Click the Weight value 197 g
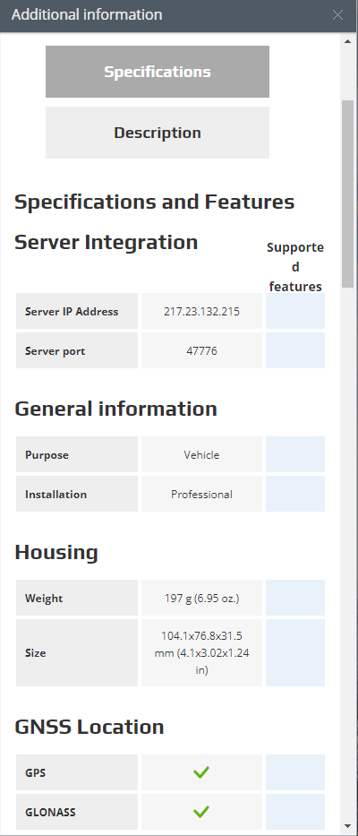The image size is (358, 836). coord(201,599)
